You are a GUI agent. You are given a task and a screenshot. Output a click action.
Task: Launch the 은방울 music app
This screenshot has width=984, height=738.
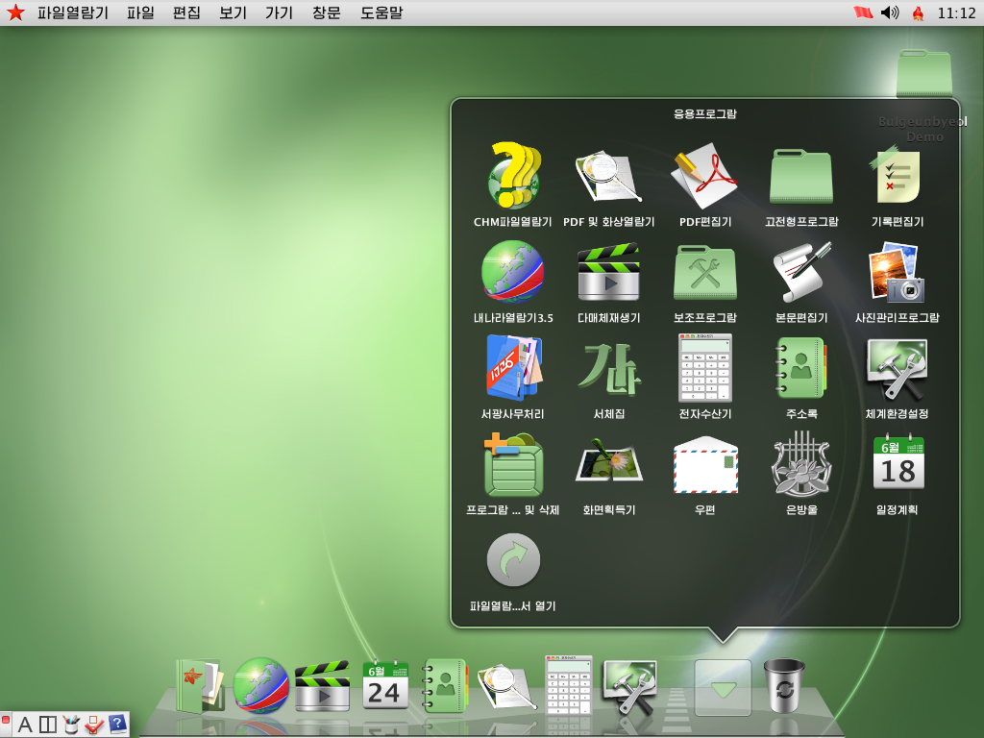(801, 464)
